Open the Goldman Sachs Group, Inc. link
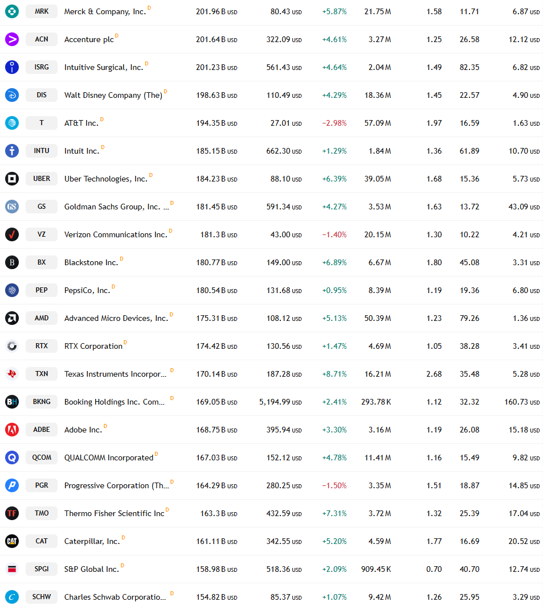Image resolution: width=543 pixels, height=610 pixels. [x=116, y=207]
